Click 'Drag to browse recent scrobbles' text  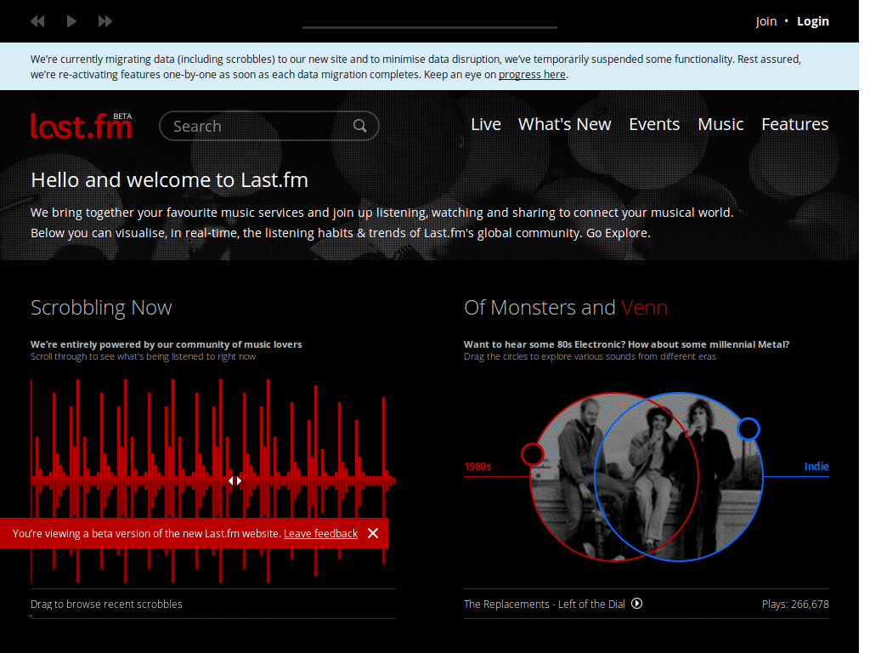(106, 605)
